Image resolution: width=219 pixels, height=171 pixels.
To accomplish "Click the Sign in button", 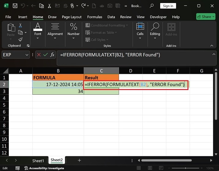I will 168,6.
